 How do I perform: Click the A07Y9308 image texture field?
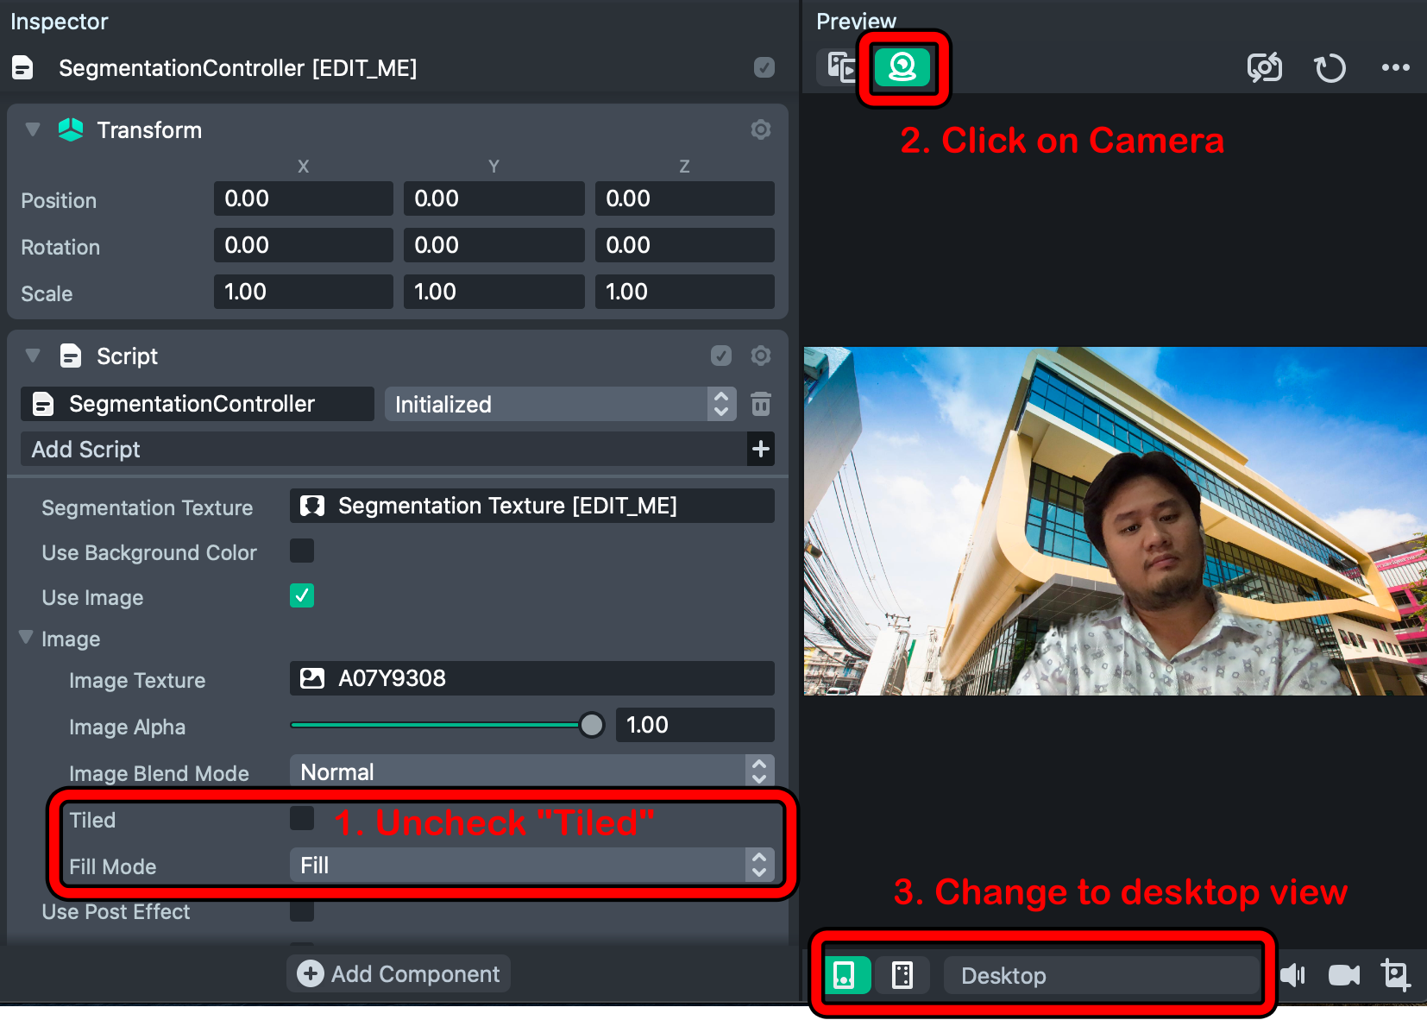pos(531,678)
